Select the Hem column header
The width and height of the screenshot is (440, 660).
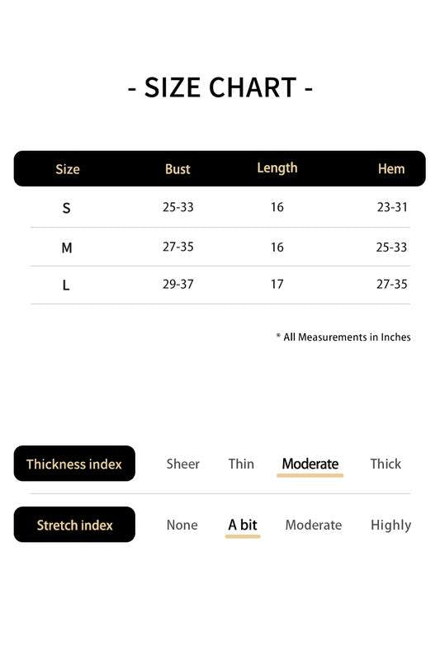pyautogui.click(x=391, y=169)
